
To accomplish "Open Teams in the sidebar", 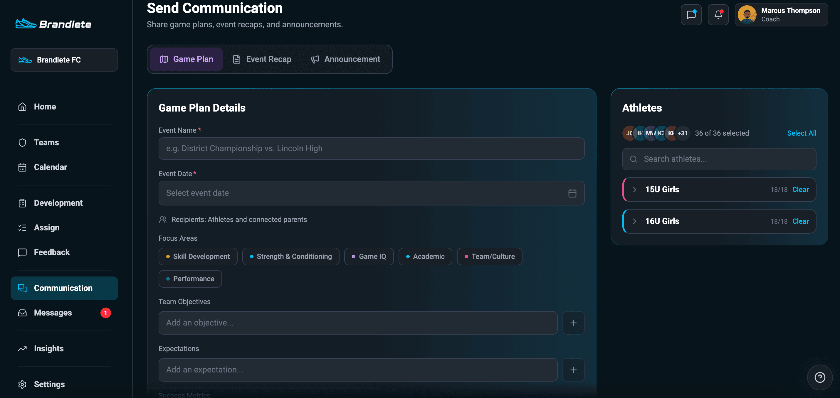I will click(x=64, y=142).
